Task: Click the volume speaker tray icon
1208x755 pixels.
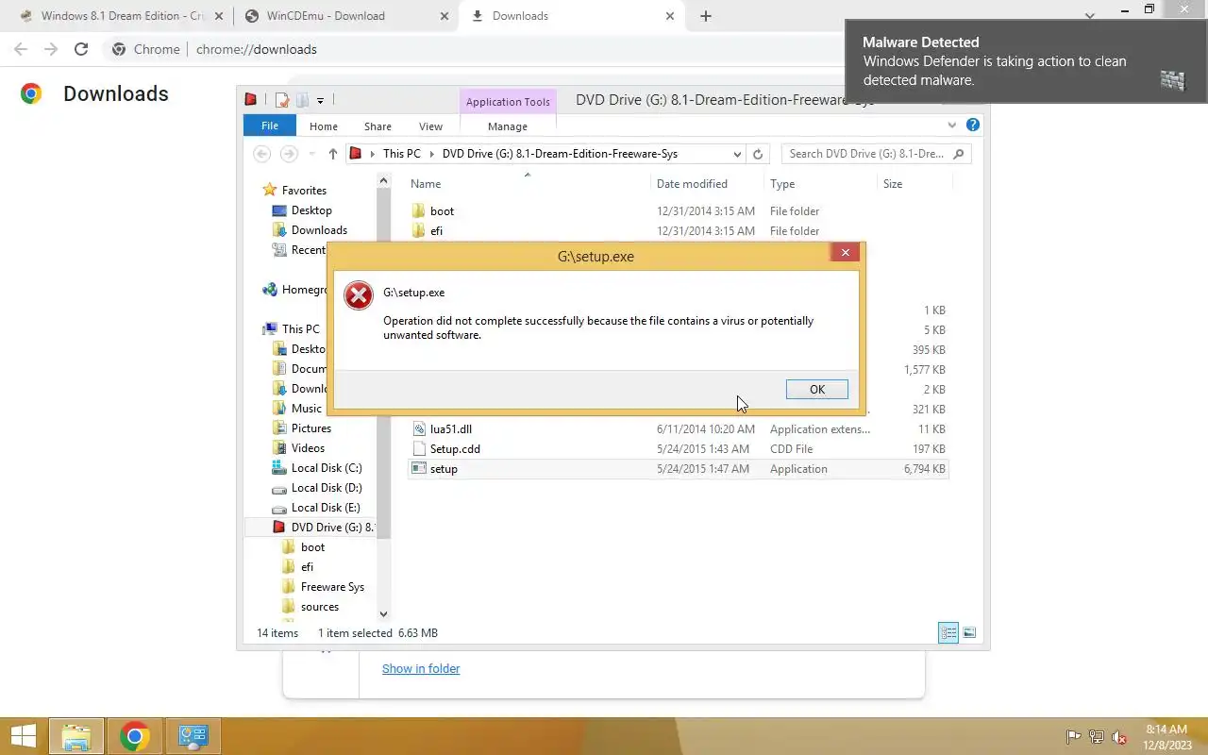Action: [1120, 737]
